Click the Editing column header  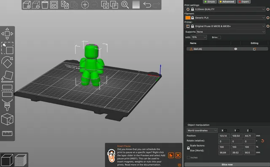[254, 43]
